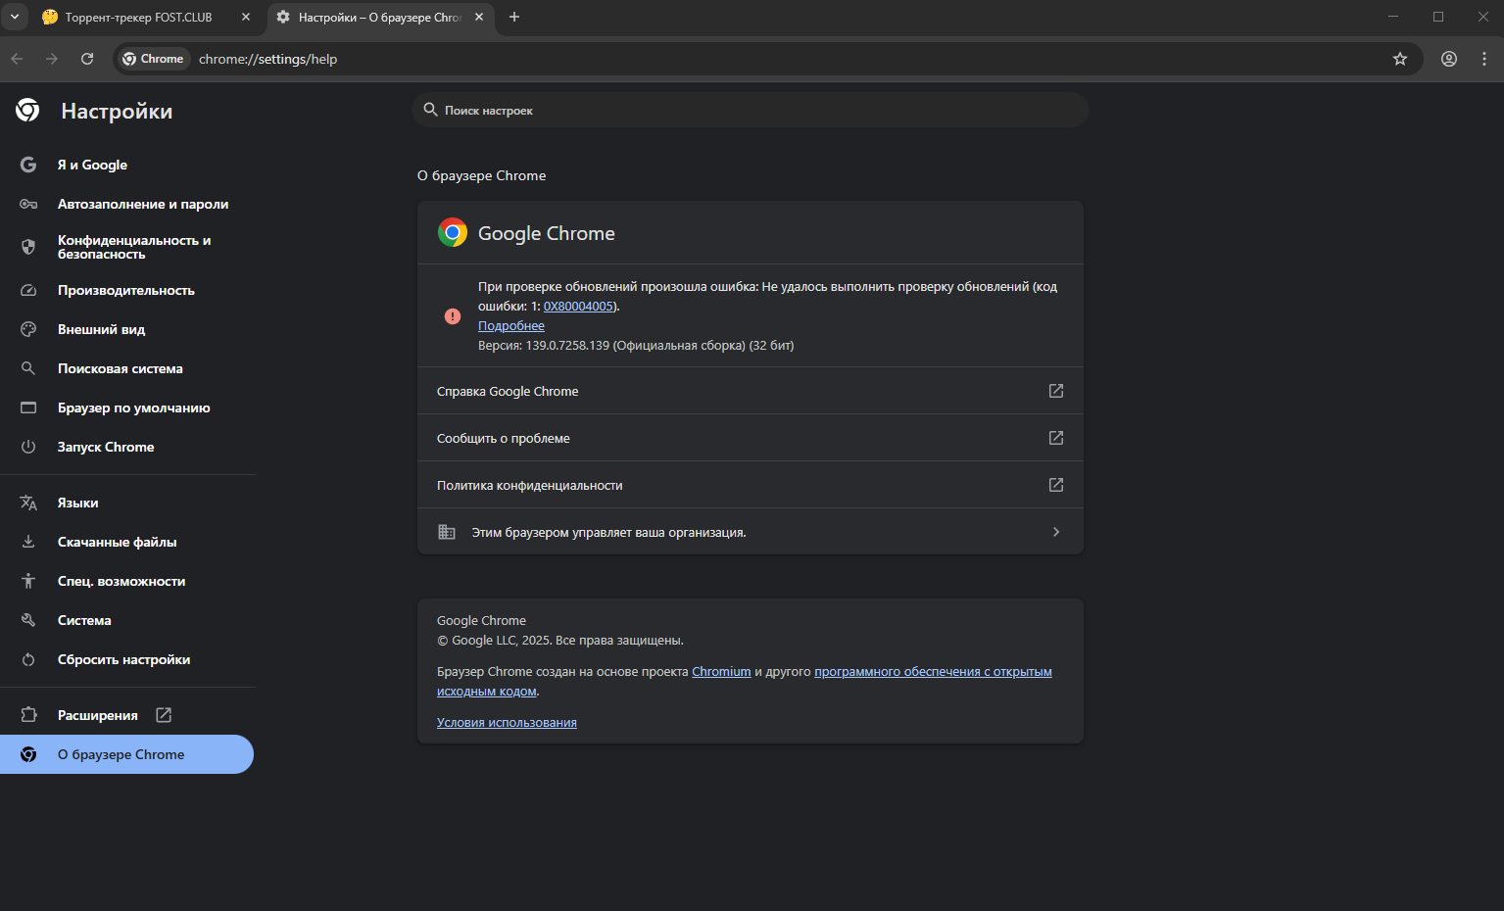Screen dimensions: 1504x911
Task: Open Условия использования link
Action: click(507, 723)
